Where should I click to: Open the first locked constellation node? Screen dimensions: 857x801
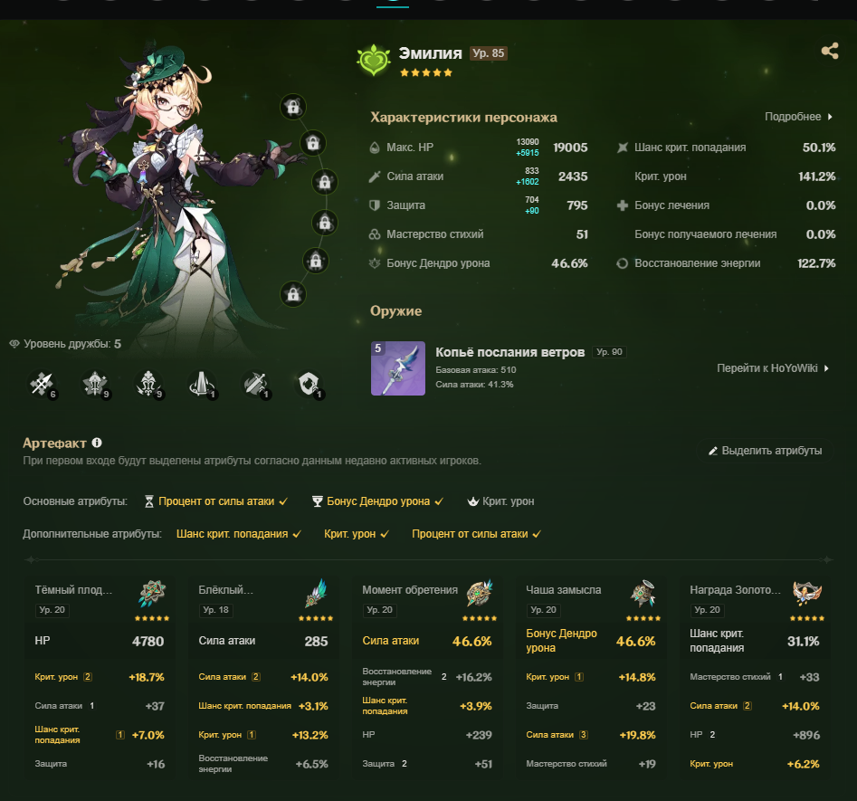(293, 107)
